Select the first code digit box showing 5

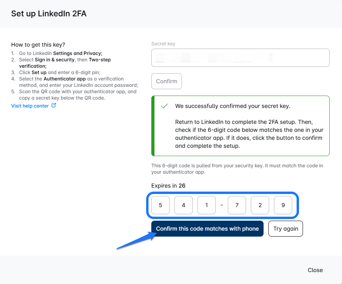point(160,206)
